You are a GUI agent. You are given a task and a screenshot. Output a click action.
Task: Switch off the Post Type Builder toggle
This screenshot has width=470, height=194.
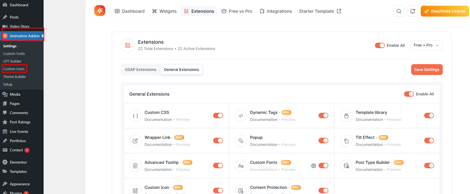[x=429, y=165]
